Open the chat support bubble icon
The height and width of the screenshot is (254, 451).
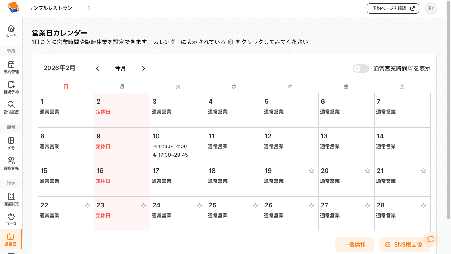pos(431,239)
